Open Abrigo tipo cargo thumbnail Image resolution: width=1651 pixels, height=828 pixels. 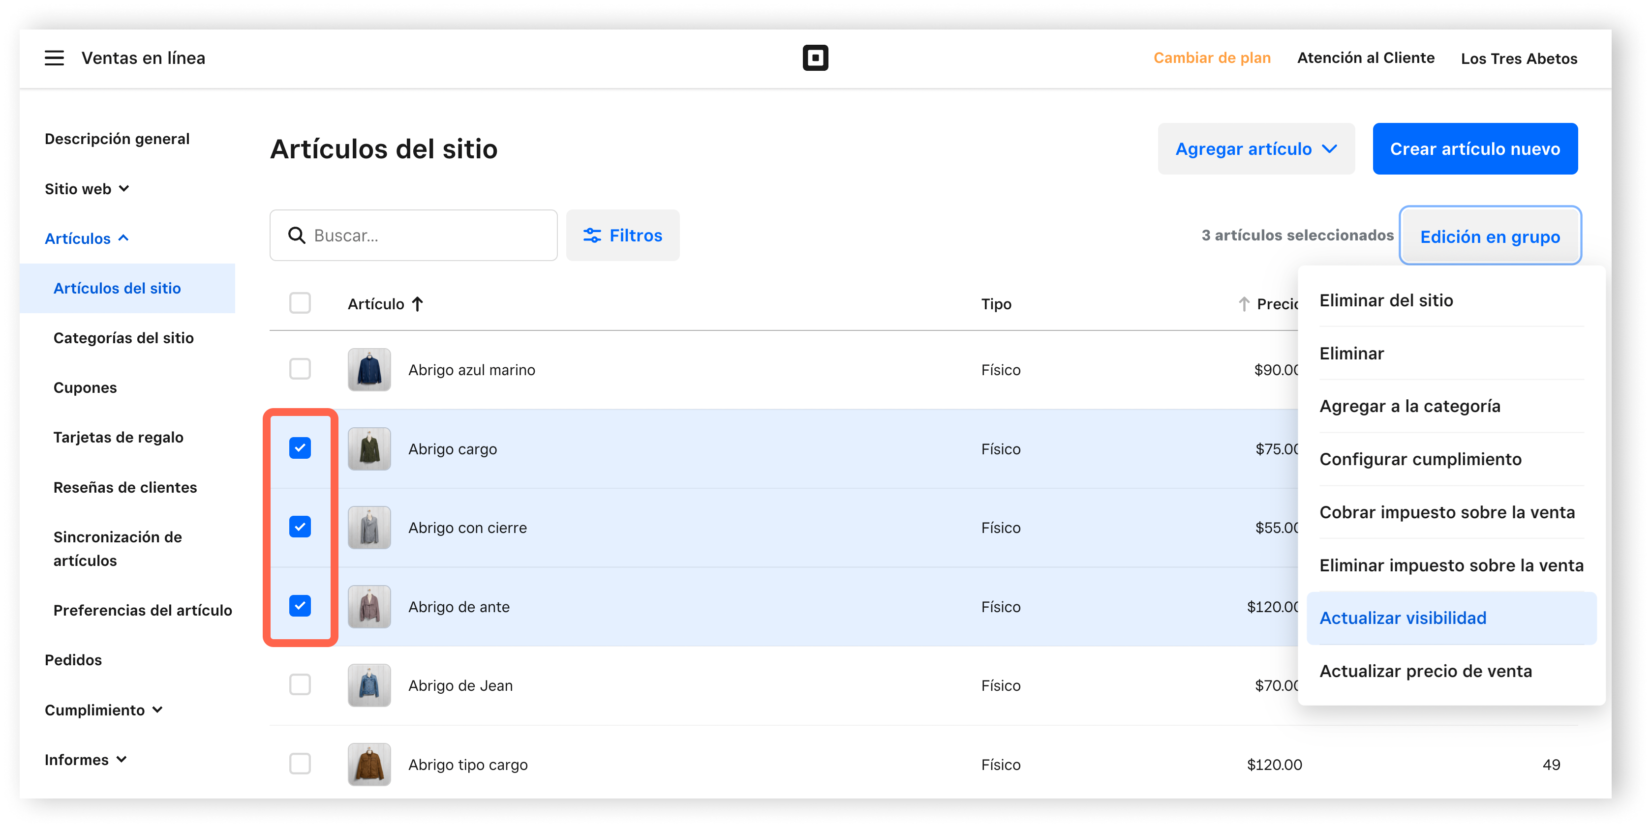[x=369, y=764]
